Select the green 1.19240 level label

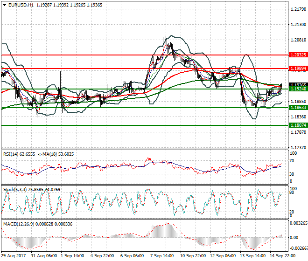[x=298, y=89]
